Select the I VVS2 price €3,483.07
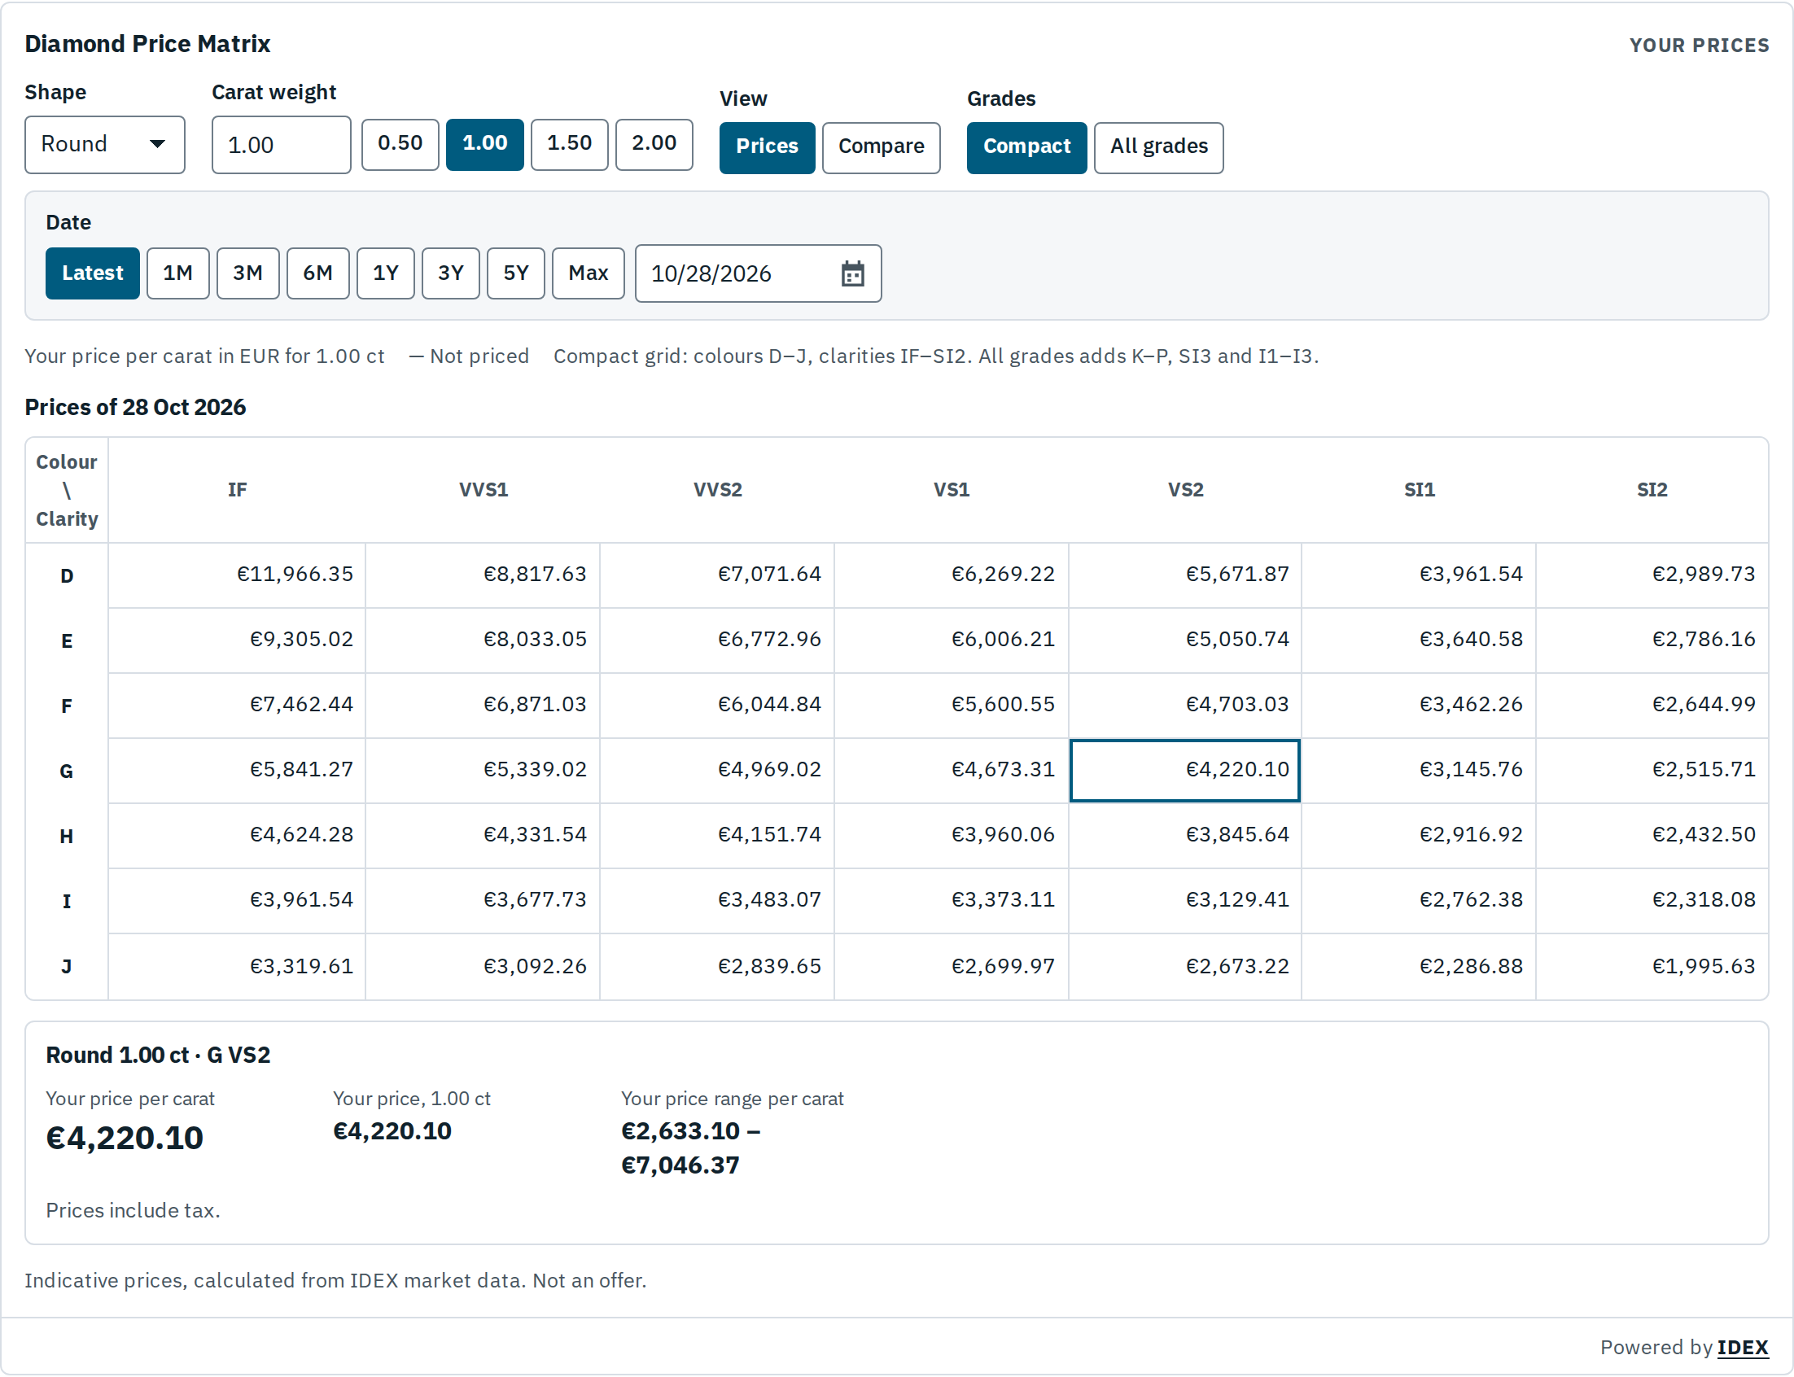Image resolution: width=1794 pixels, height=1377 pixels. 717,900
